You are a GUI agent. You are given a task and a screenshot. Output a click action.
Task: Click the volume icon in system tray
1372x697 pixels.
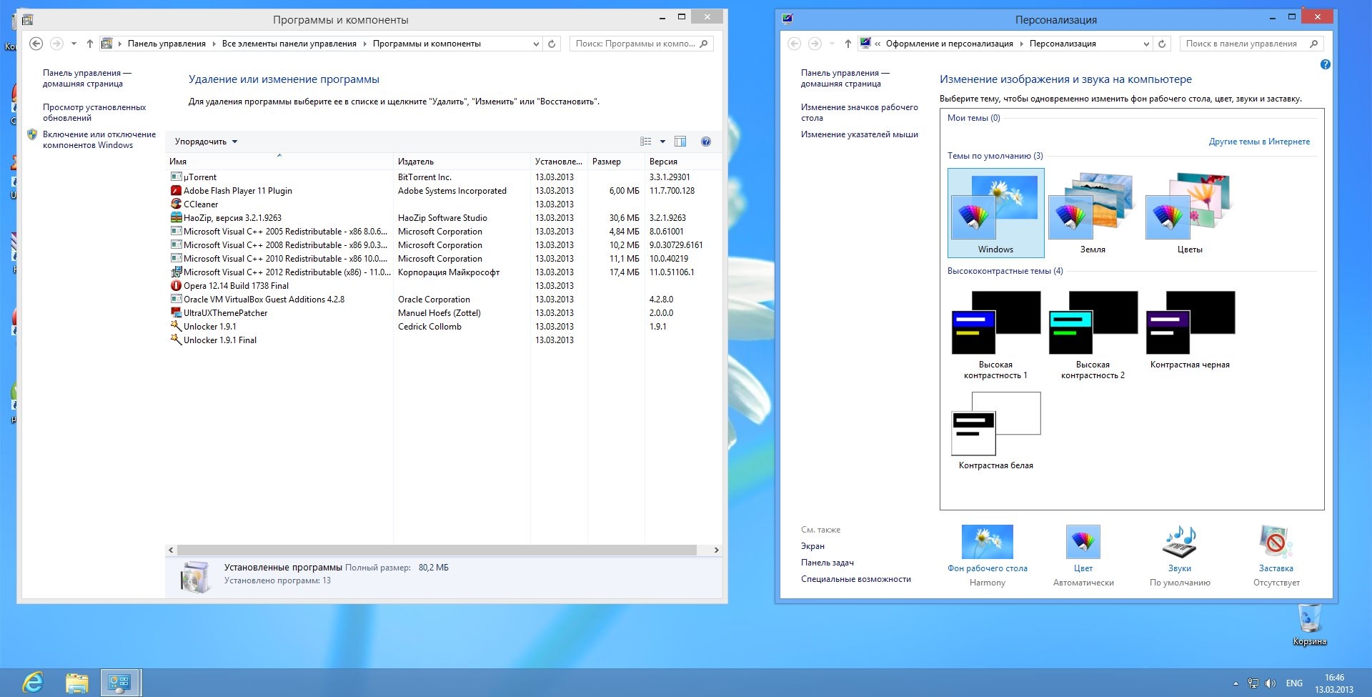pos(1271,683)
